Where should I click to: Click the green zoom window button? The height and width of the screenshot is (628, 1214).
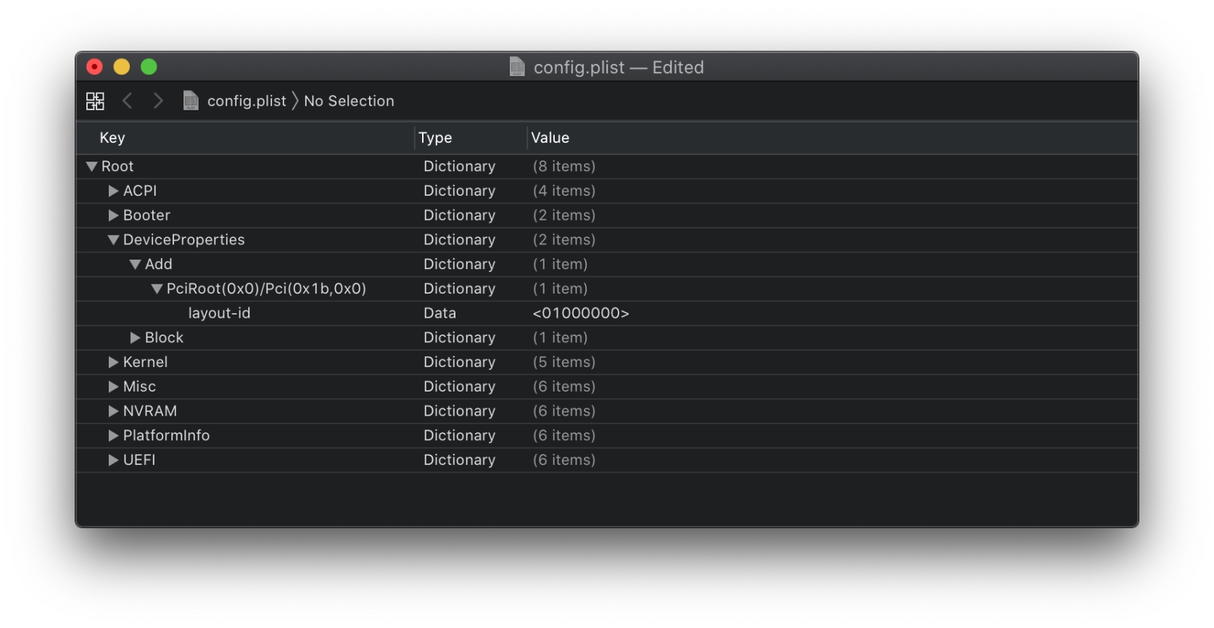149,67
